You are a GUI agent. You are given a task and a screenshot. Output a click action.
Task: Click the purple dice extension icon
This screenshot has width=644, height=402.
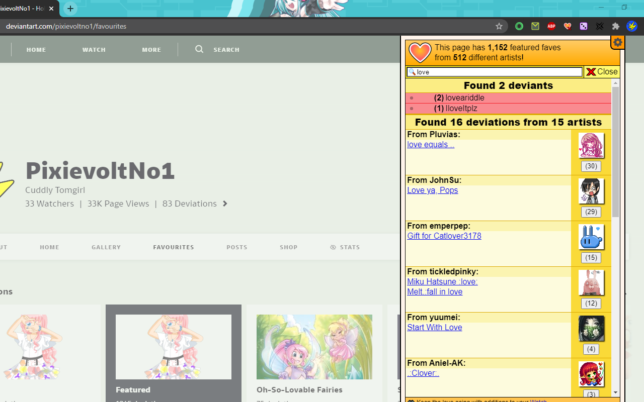[x=584, y=26]
